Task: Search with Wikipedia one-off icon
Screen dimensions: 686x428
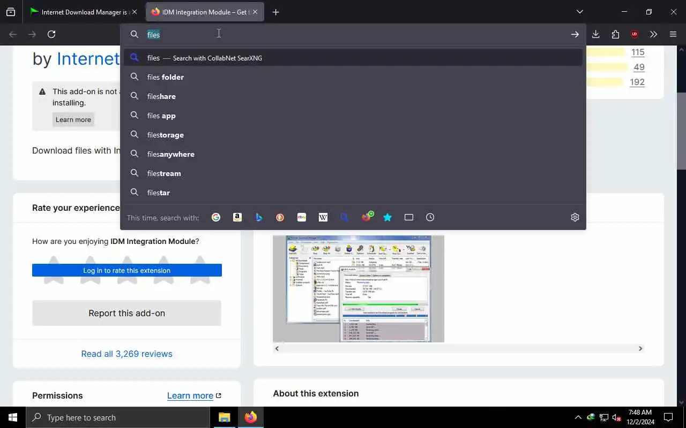Action: tap(323, 217)
